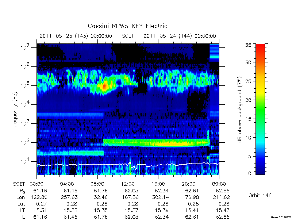Screen dimensions: 292x219
Task: Click the 'SCET' row header below the plot
Action: pos(19,184)
